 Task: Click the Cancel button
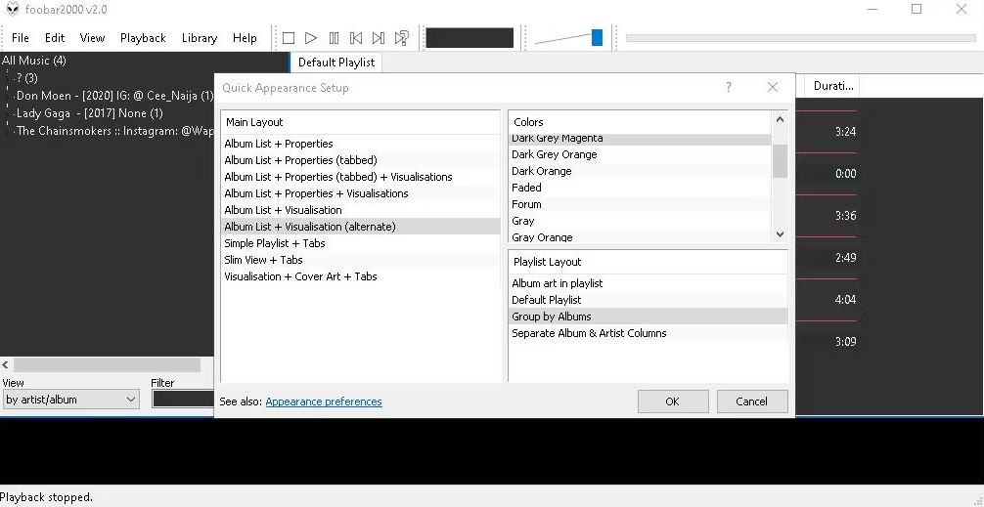(752, 401)
